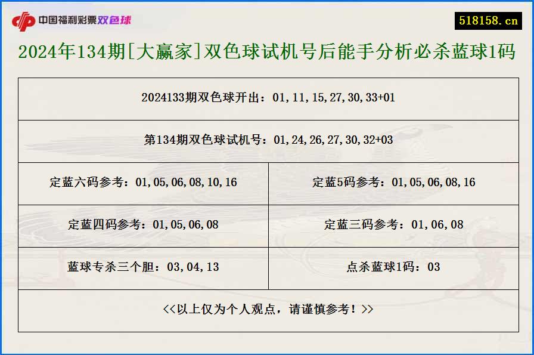Select the 双色球 brand text in header

[117, 18]
